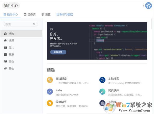
Task: Open the 在线翻译 plugin title
Action: (x=61, y=79)
